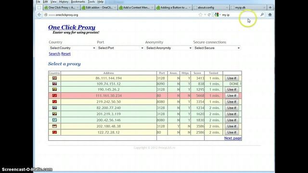Use proxy 82.200.77.240 with Use it button

(x=232, y=108)
